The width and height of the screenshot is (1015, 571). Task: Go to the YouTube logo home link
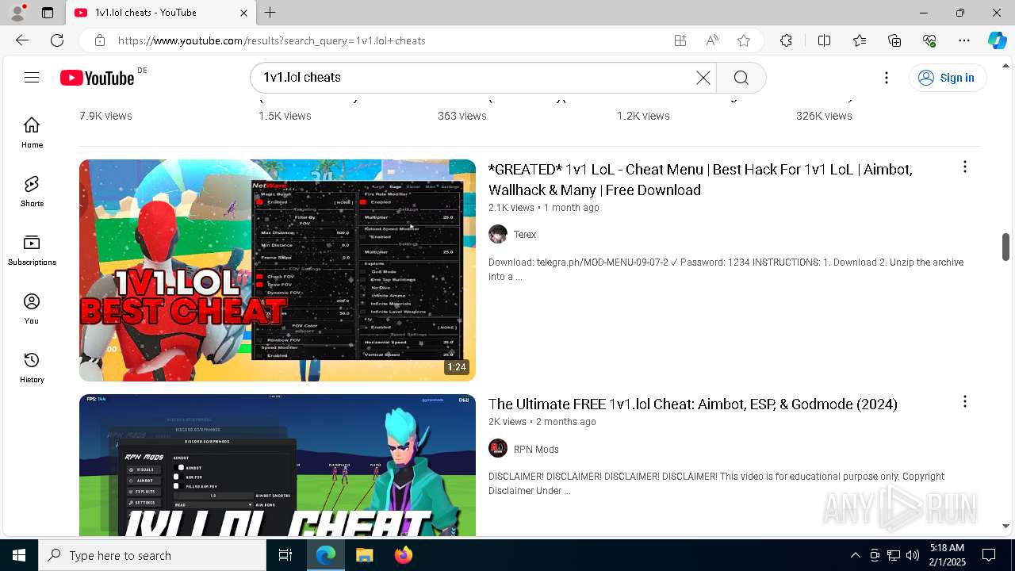point(98,78)
